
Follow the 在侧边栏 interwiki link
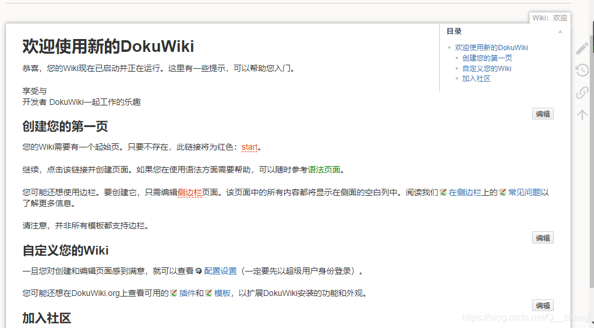(465, 192)
